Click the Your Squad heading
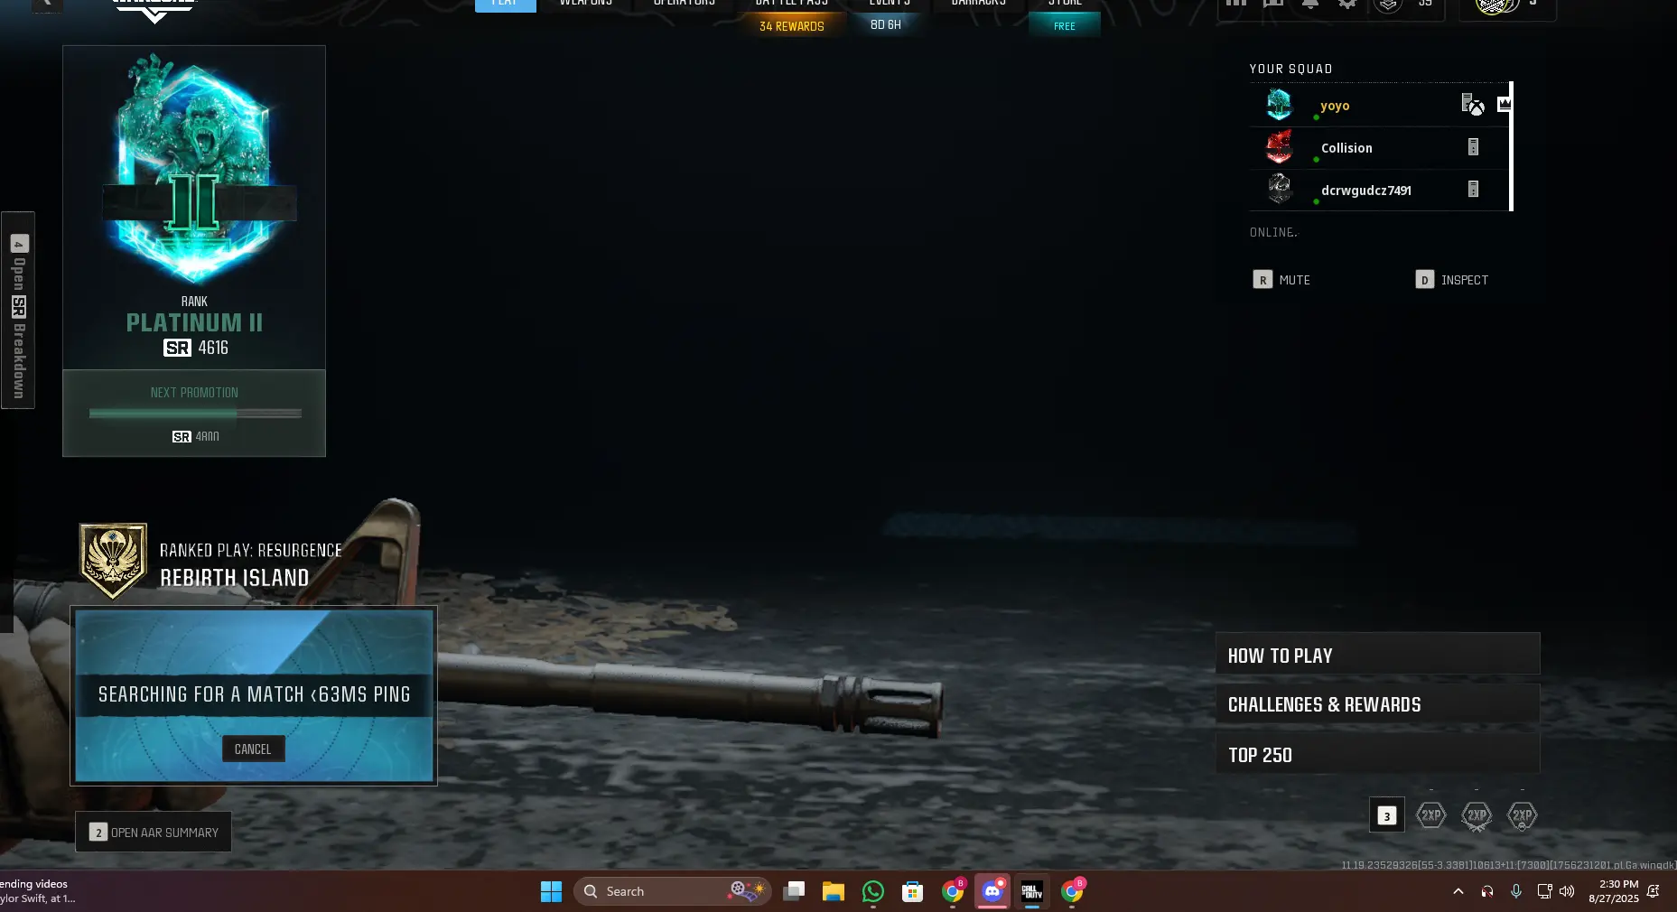The width and height of the screenshot is (1677, 912). click(1290, 69)
